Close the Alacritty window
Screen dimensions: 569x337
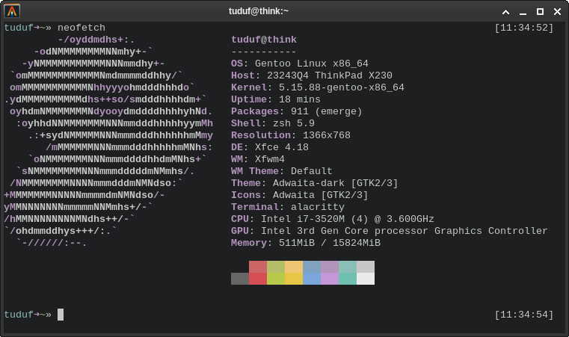point(557,12)
